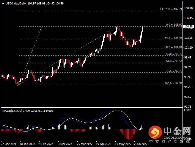Click the 9 Feb 2022 date label
195x147 pixels.
[x=46, y=144]
